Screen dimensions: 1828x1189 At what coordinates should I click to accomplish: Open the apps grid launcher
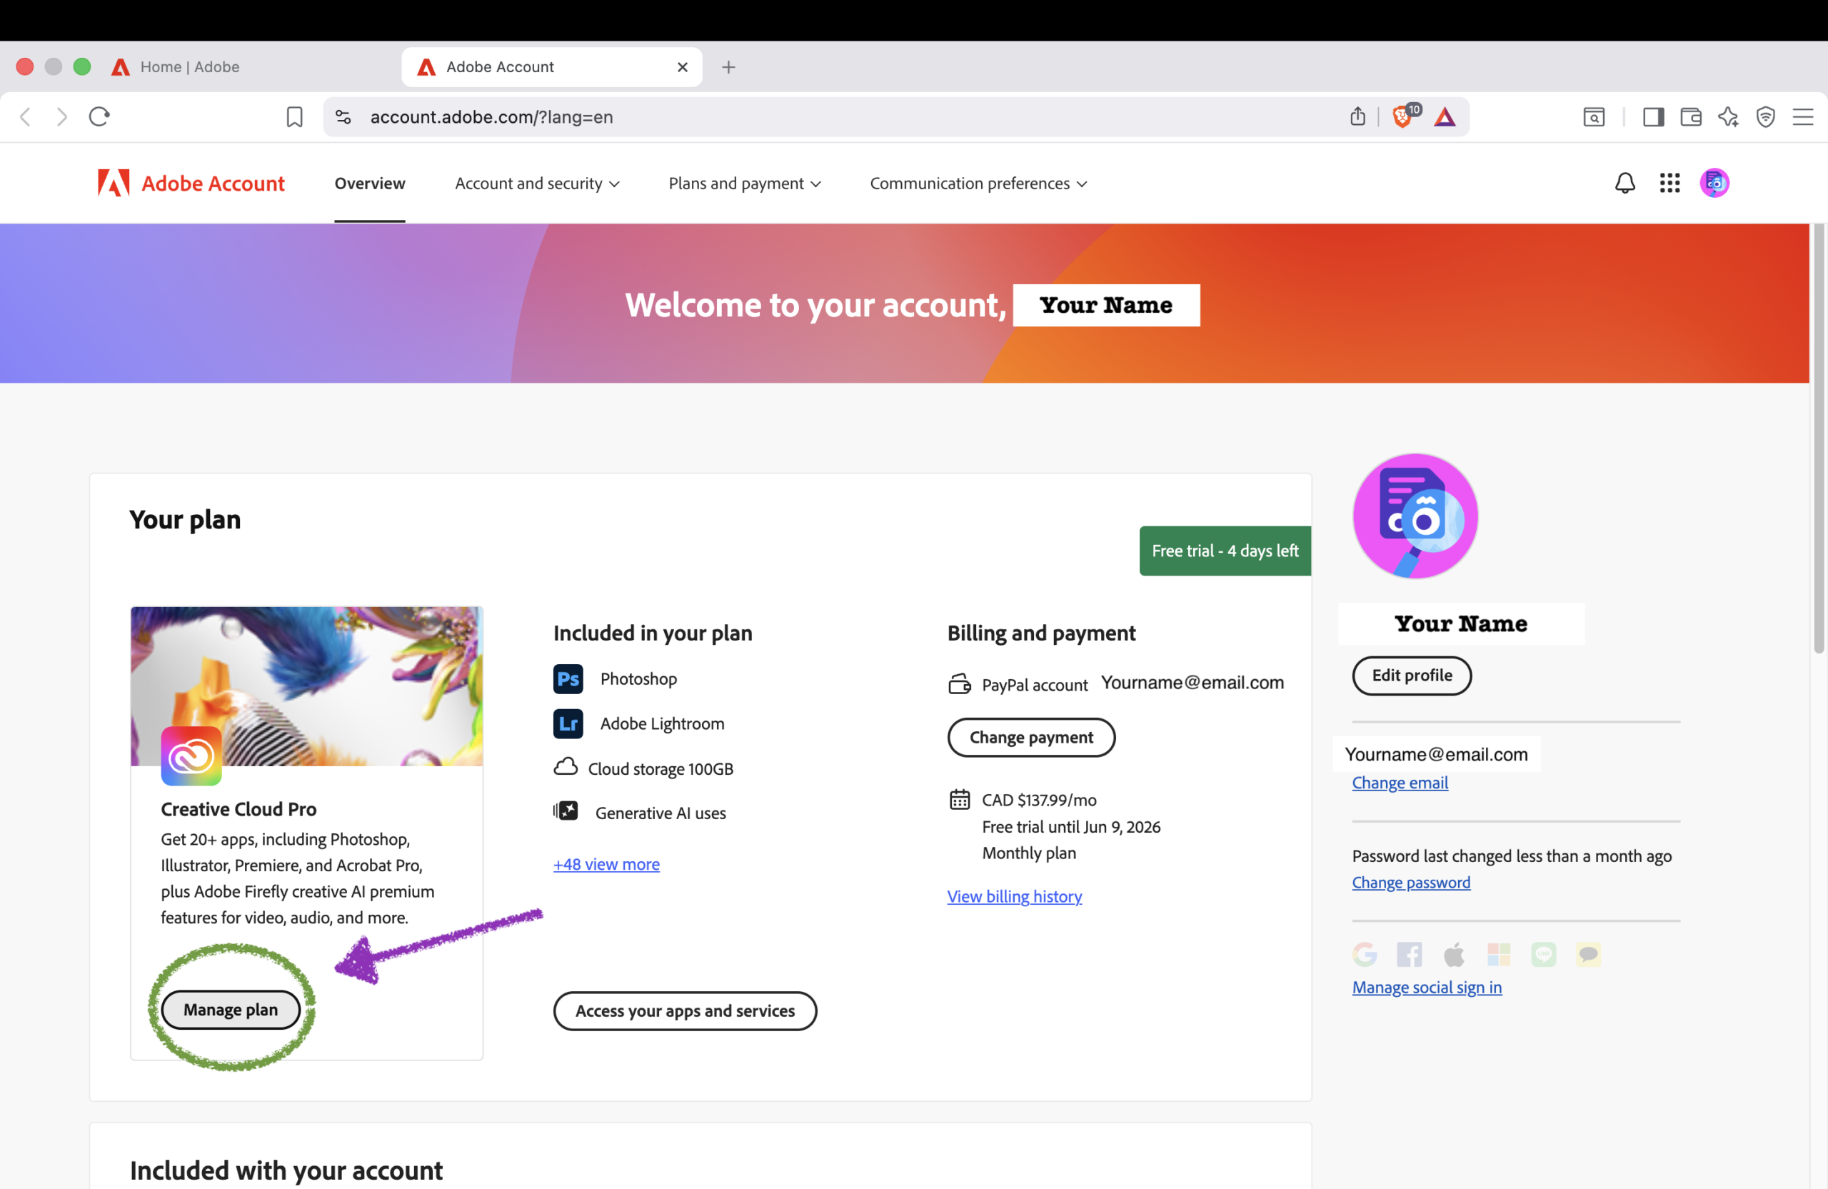(x=1669, y=183)
